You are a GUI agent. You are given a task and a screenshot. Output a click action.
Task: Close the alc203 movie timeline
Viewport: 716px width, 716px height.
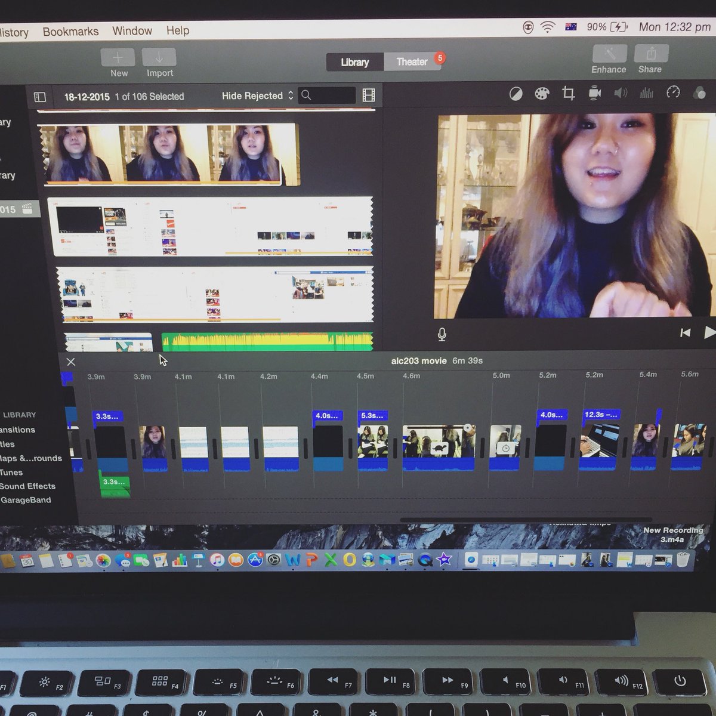[x=71, y=362]
